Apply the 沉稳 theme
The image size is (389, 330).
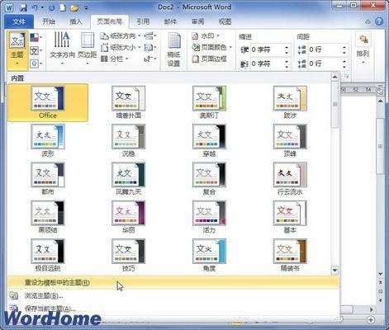[128, 140]
